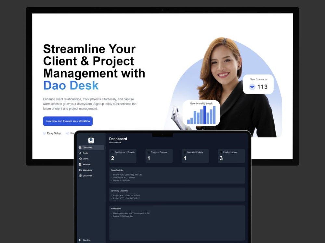Viewport: 325px width, 243px height.
Task: Open the Dashboard sidebar item
Action: point(91,147)
